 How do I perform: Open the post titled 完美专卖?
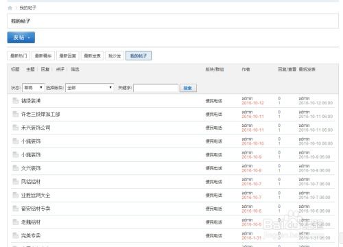pos(31,235)
